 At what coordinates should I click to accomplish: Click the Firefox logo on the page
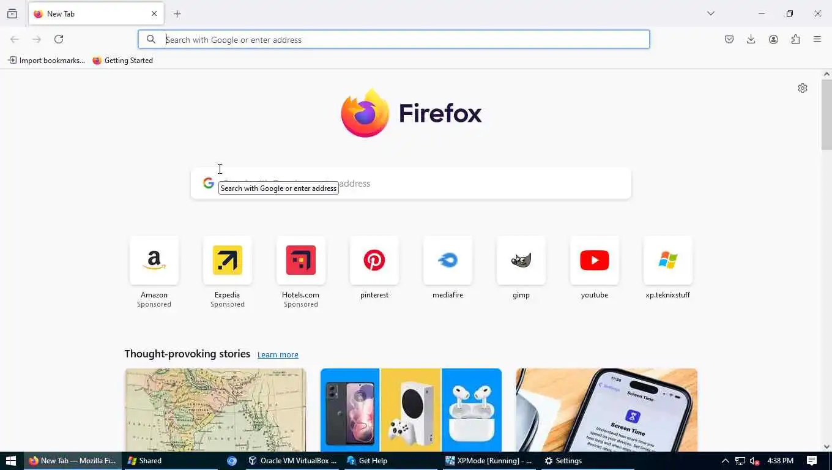[x=411, y=113]
